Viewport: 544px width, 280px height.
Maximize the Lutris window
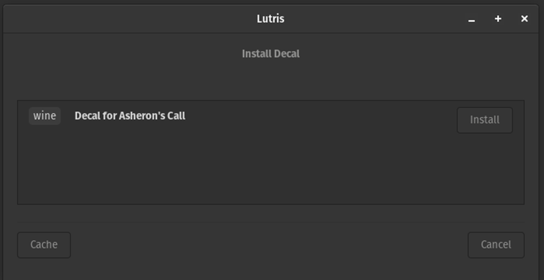[498, 19]
